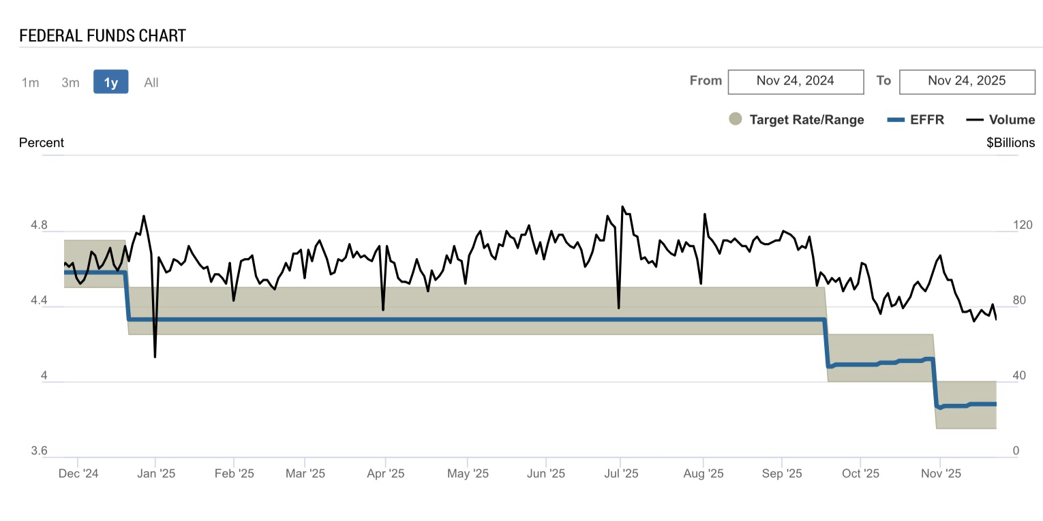Screen dimensions: 1043x521
Task: Click the Nov '25 x-axis label
Action: tap(940, 473)
